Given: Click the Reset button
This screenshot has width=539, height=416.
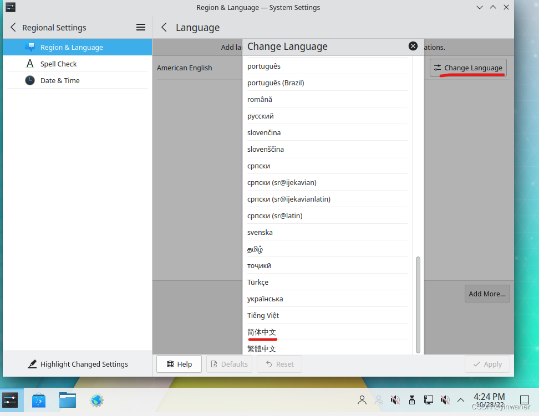Looking at the screenshot, I should click(279, 364).
